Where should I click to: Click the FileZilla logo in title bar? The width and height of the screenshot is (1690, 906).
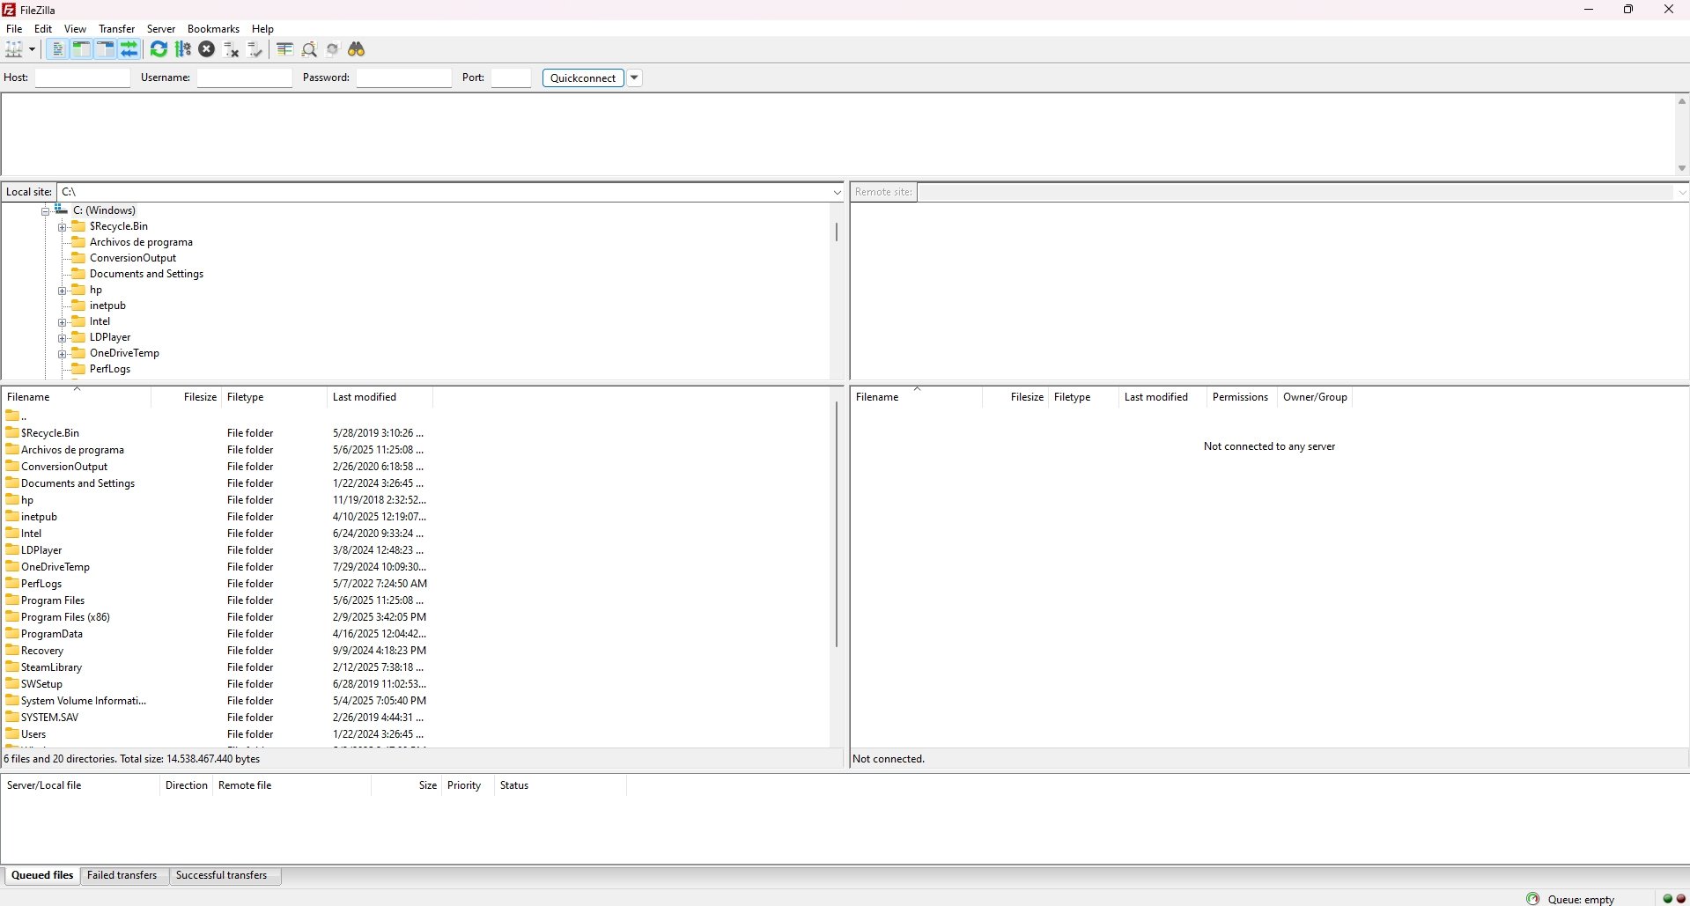(9, 10)
